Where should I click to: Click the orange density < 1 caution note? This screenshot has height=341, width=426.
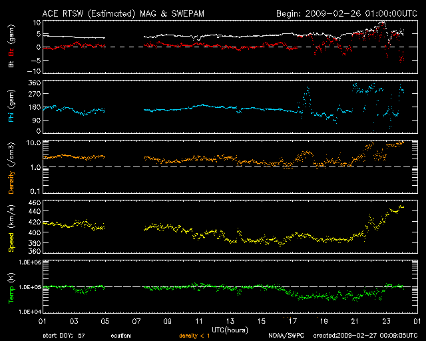pos(194,336)
